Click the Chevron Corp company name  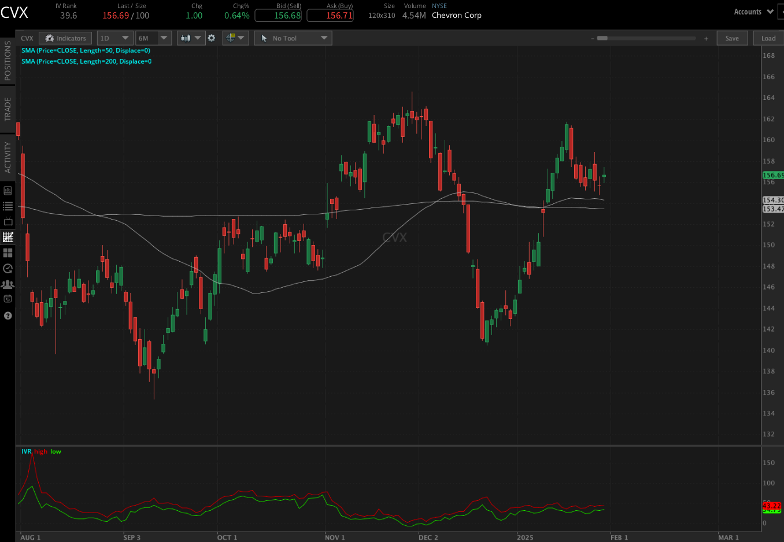(457, 16)
